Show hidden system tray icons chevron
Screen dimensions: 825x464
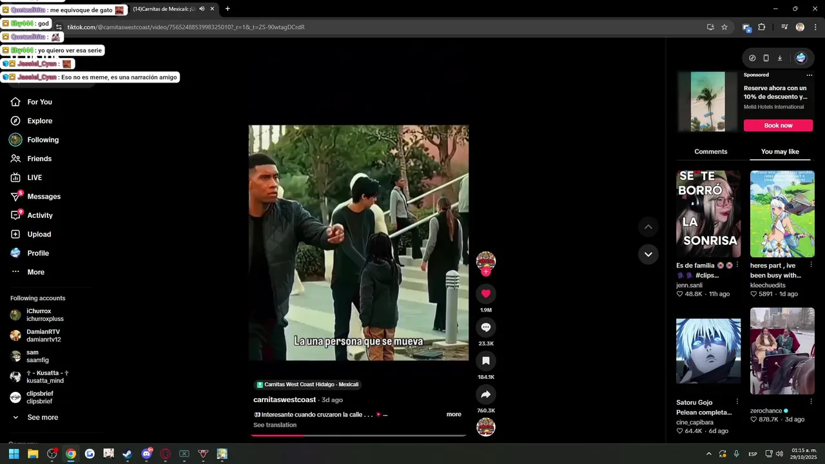tap(709, 454)
